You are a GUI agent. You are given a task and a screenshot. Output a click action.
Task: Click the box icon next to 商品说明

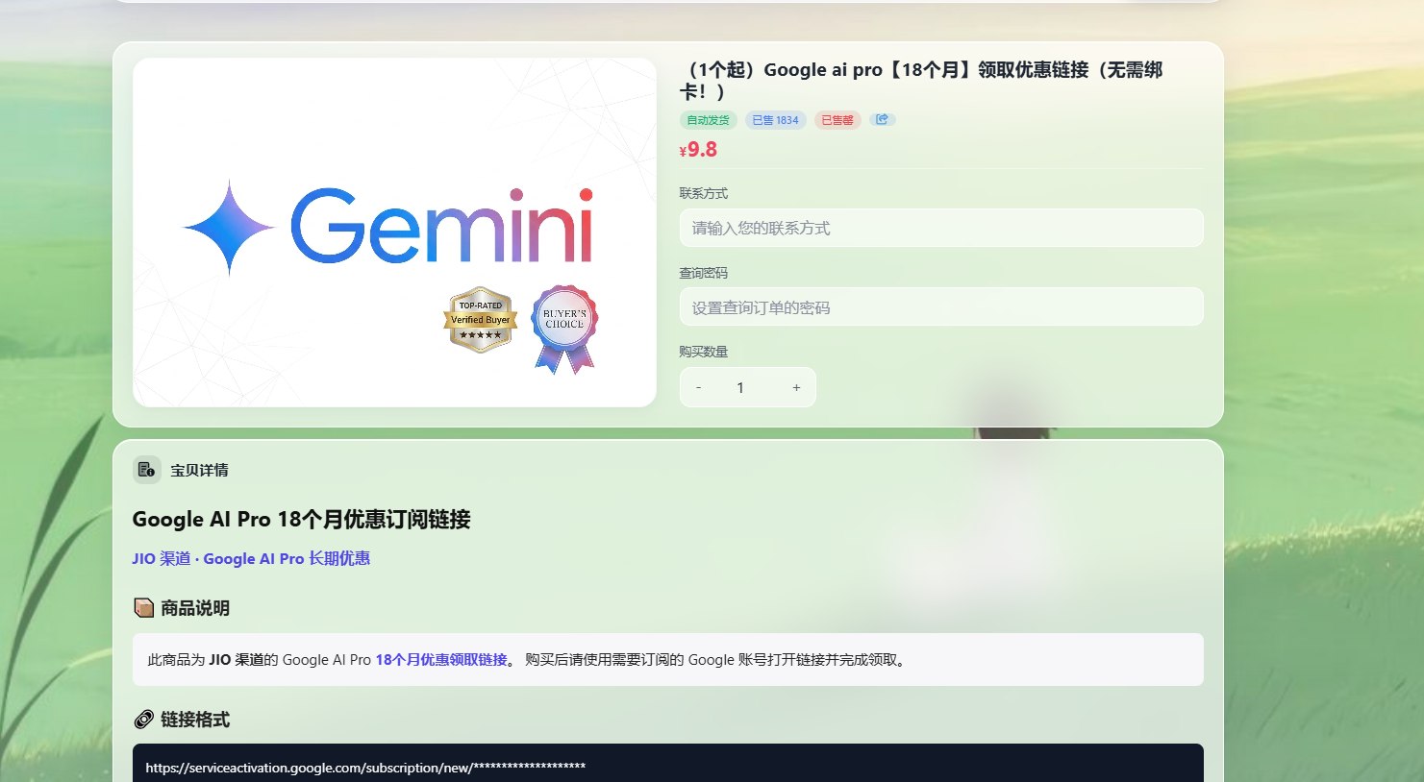click(x=143, y=608)
